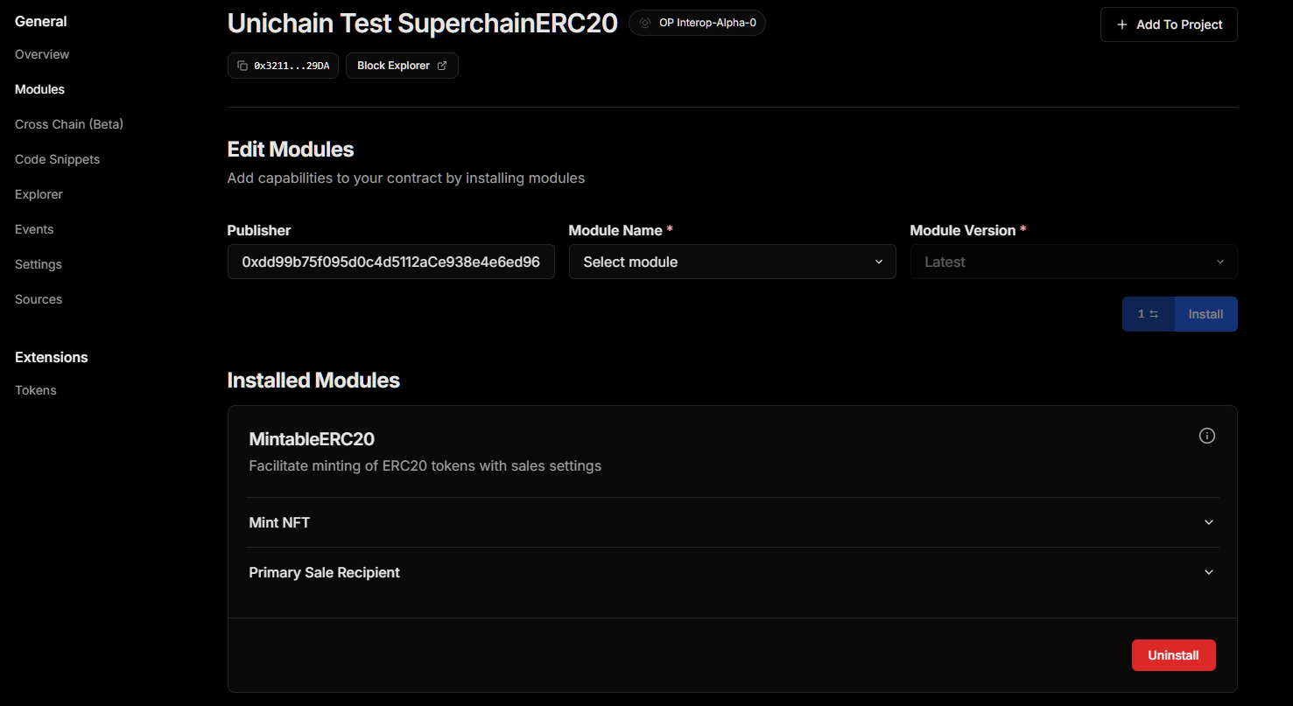Open the Events page from sidebar
Screen dimensions: 1293x706
pyautogui.click(x=34, y=229)
